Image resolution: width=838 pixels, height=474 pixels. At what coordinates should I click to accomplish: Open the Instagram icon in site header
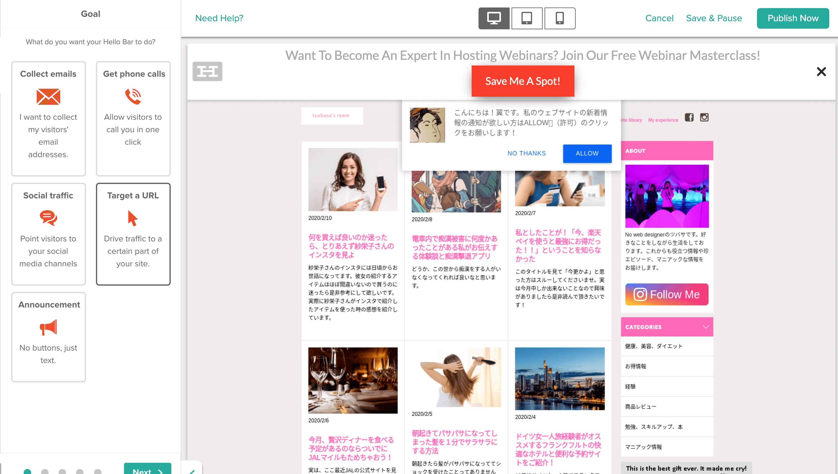tap(704, 118)
